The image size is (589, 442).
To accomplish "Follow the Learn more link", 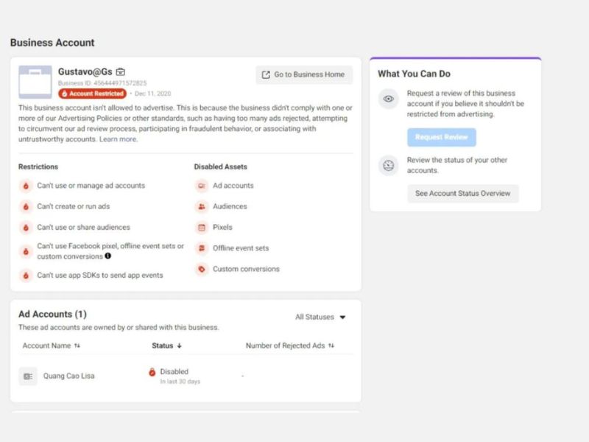I will pos(118,139).
